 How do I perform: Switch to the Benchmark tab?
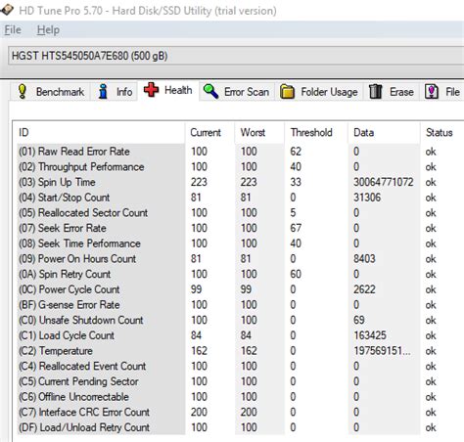(x=51, y=92)
